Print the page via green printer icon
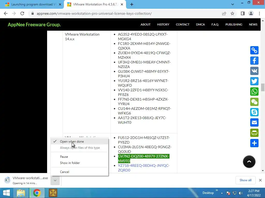This screenshot has width=265, height=198. click(254, 133)
